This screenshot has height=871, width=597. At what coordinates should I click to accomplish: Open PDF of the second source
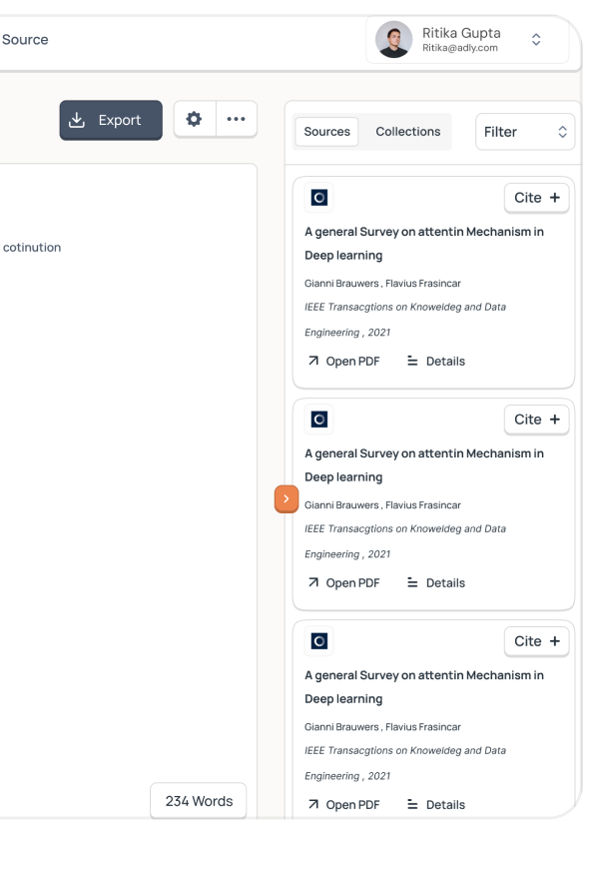coord(344,582)
